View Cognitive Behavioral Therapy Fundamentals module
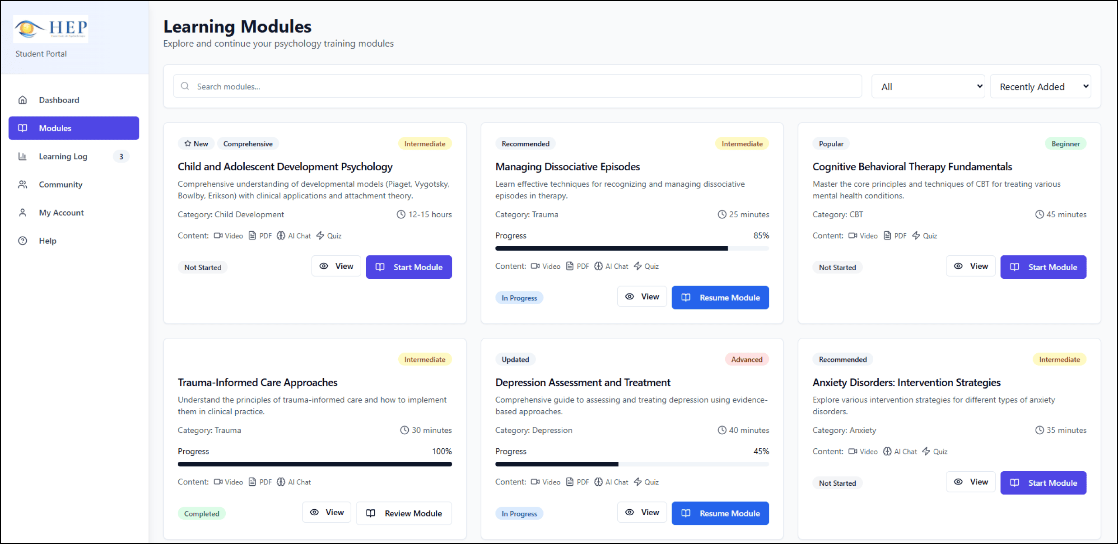1118x544 pixels. 971,266
